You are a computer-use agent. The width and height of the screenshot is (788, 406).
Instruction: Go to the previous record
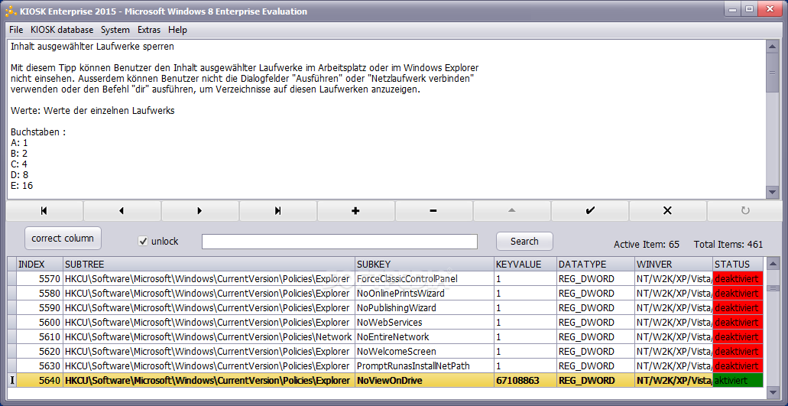coord(122,211)
